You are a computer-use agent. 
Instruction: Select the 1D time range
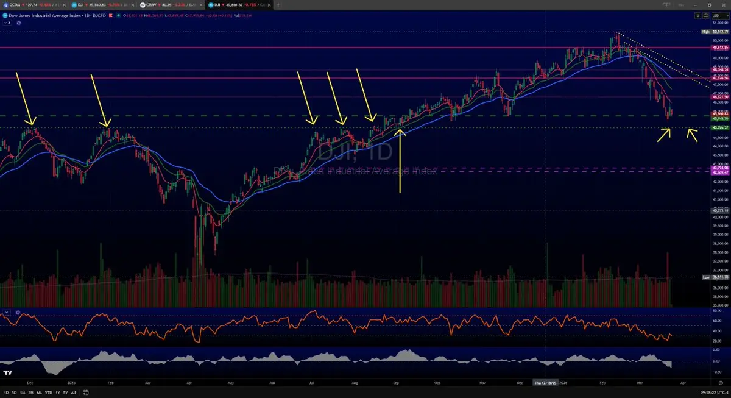coord(6,393)
